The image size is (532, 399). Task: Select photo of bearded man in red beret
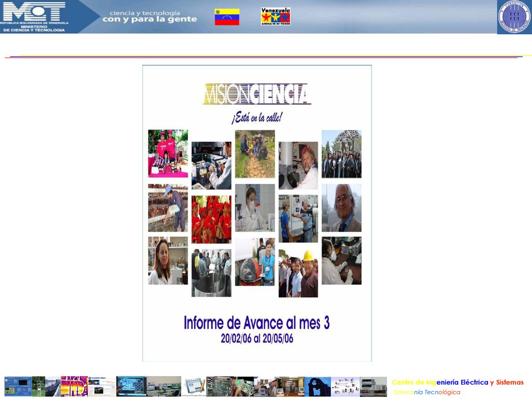(298, 166)
